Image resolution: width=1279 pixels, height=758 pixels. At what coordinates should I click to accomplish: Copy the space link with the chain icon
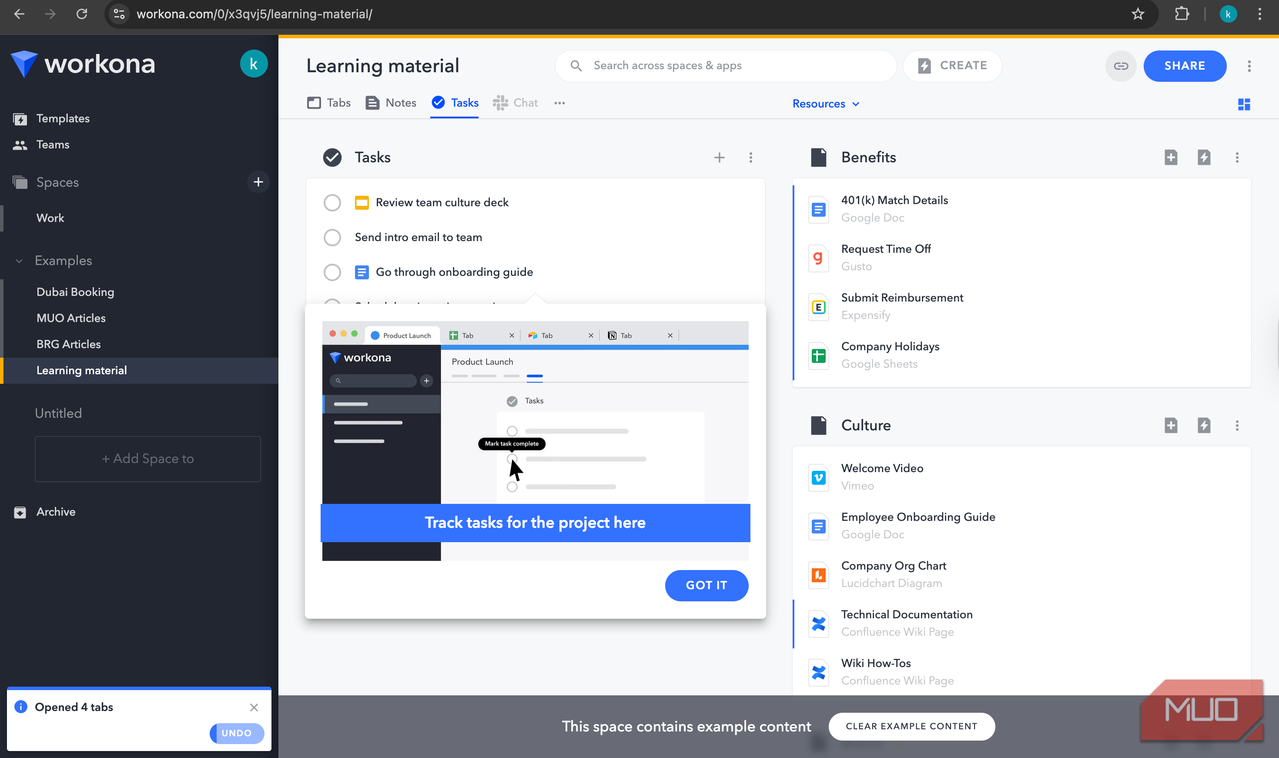(1121, 66)
